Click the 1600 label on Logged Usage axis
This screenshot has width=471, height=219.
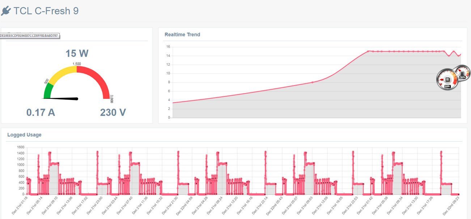(20, 147)
